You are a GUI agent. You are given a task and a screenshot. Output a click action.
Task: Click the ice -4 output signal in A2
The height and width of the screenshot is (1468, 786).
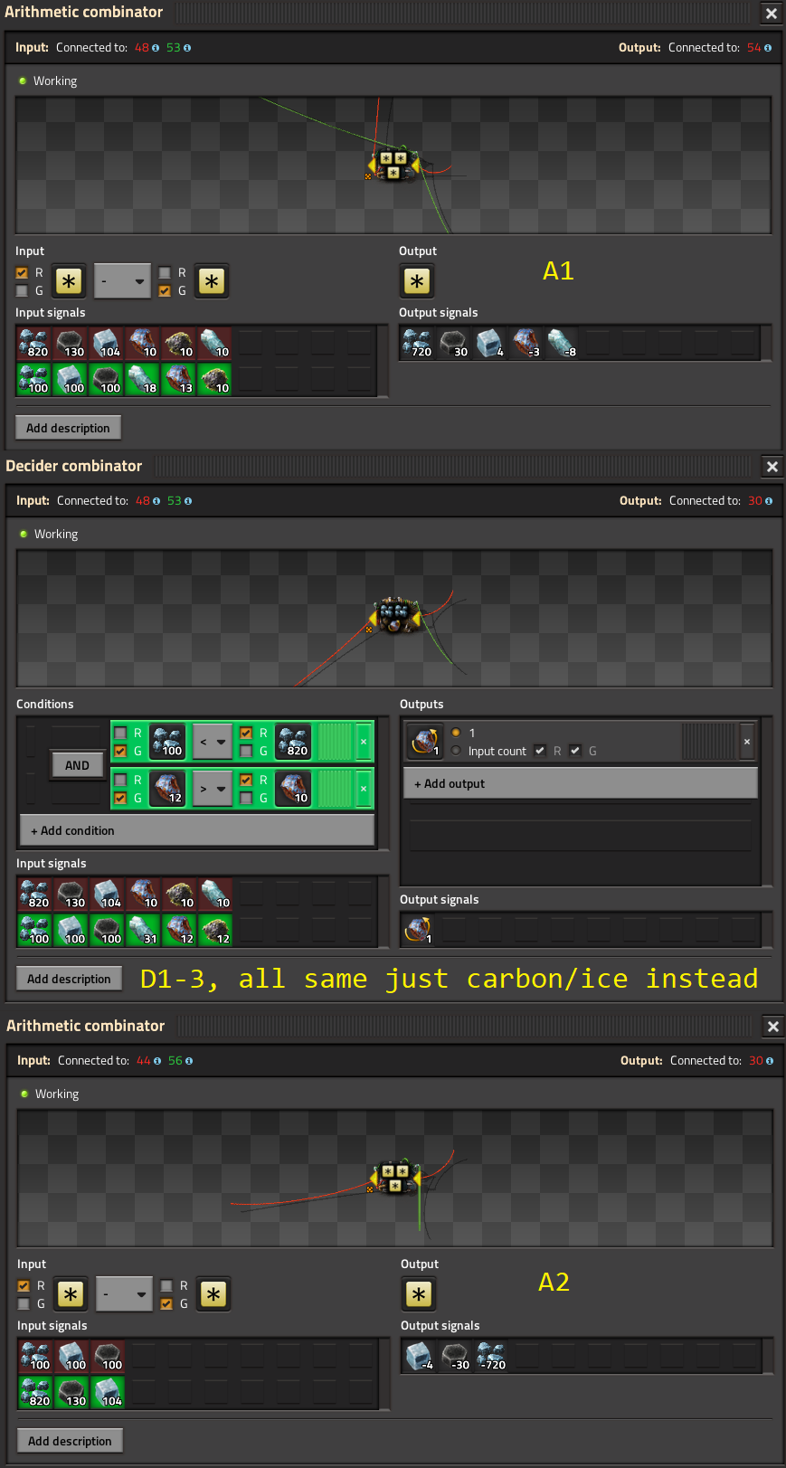[x=420, y=1357]
